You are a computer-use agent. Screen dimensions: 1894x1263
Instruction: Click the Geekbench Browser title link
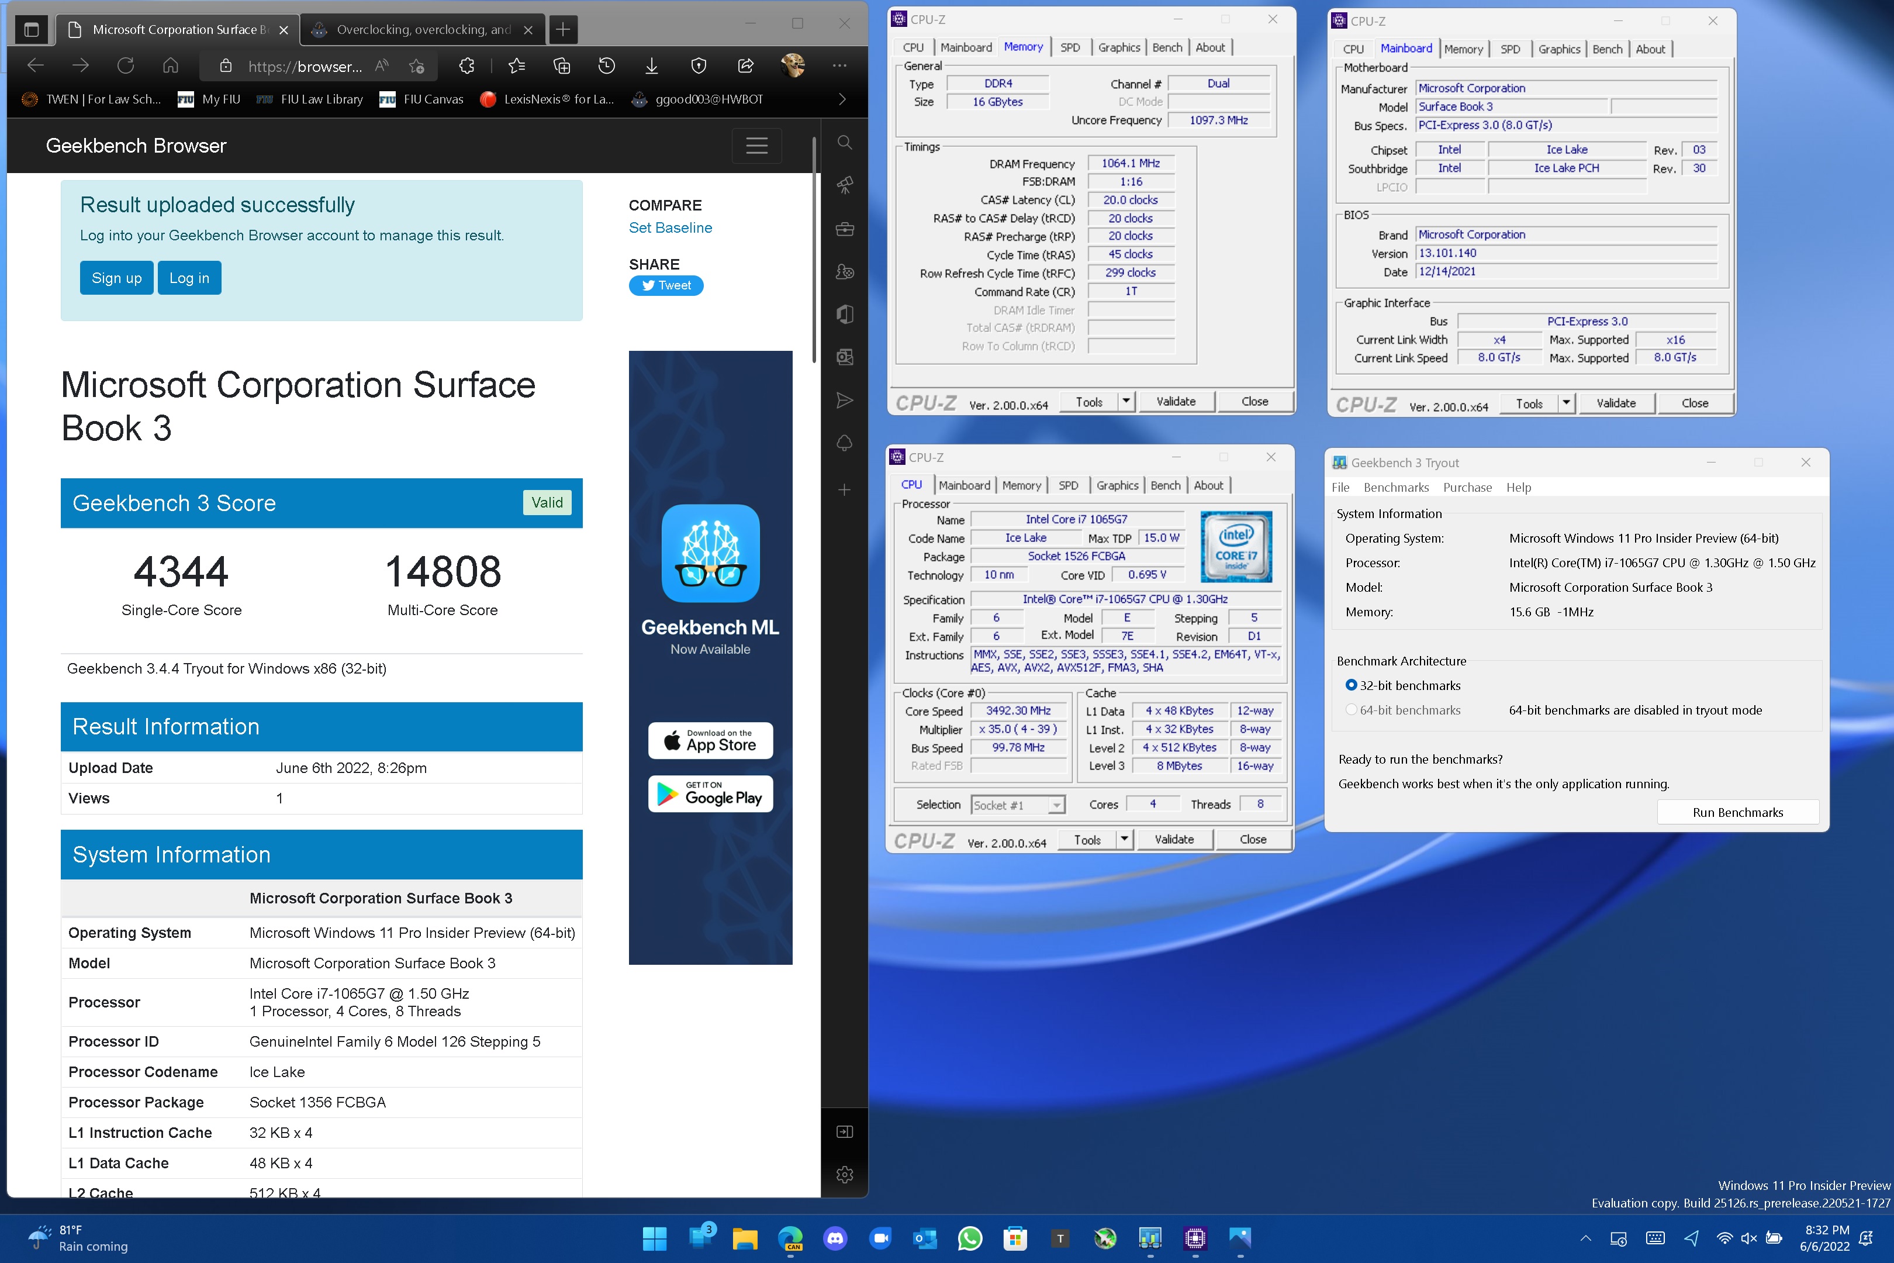click(136, 146)
